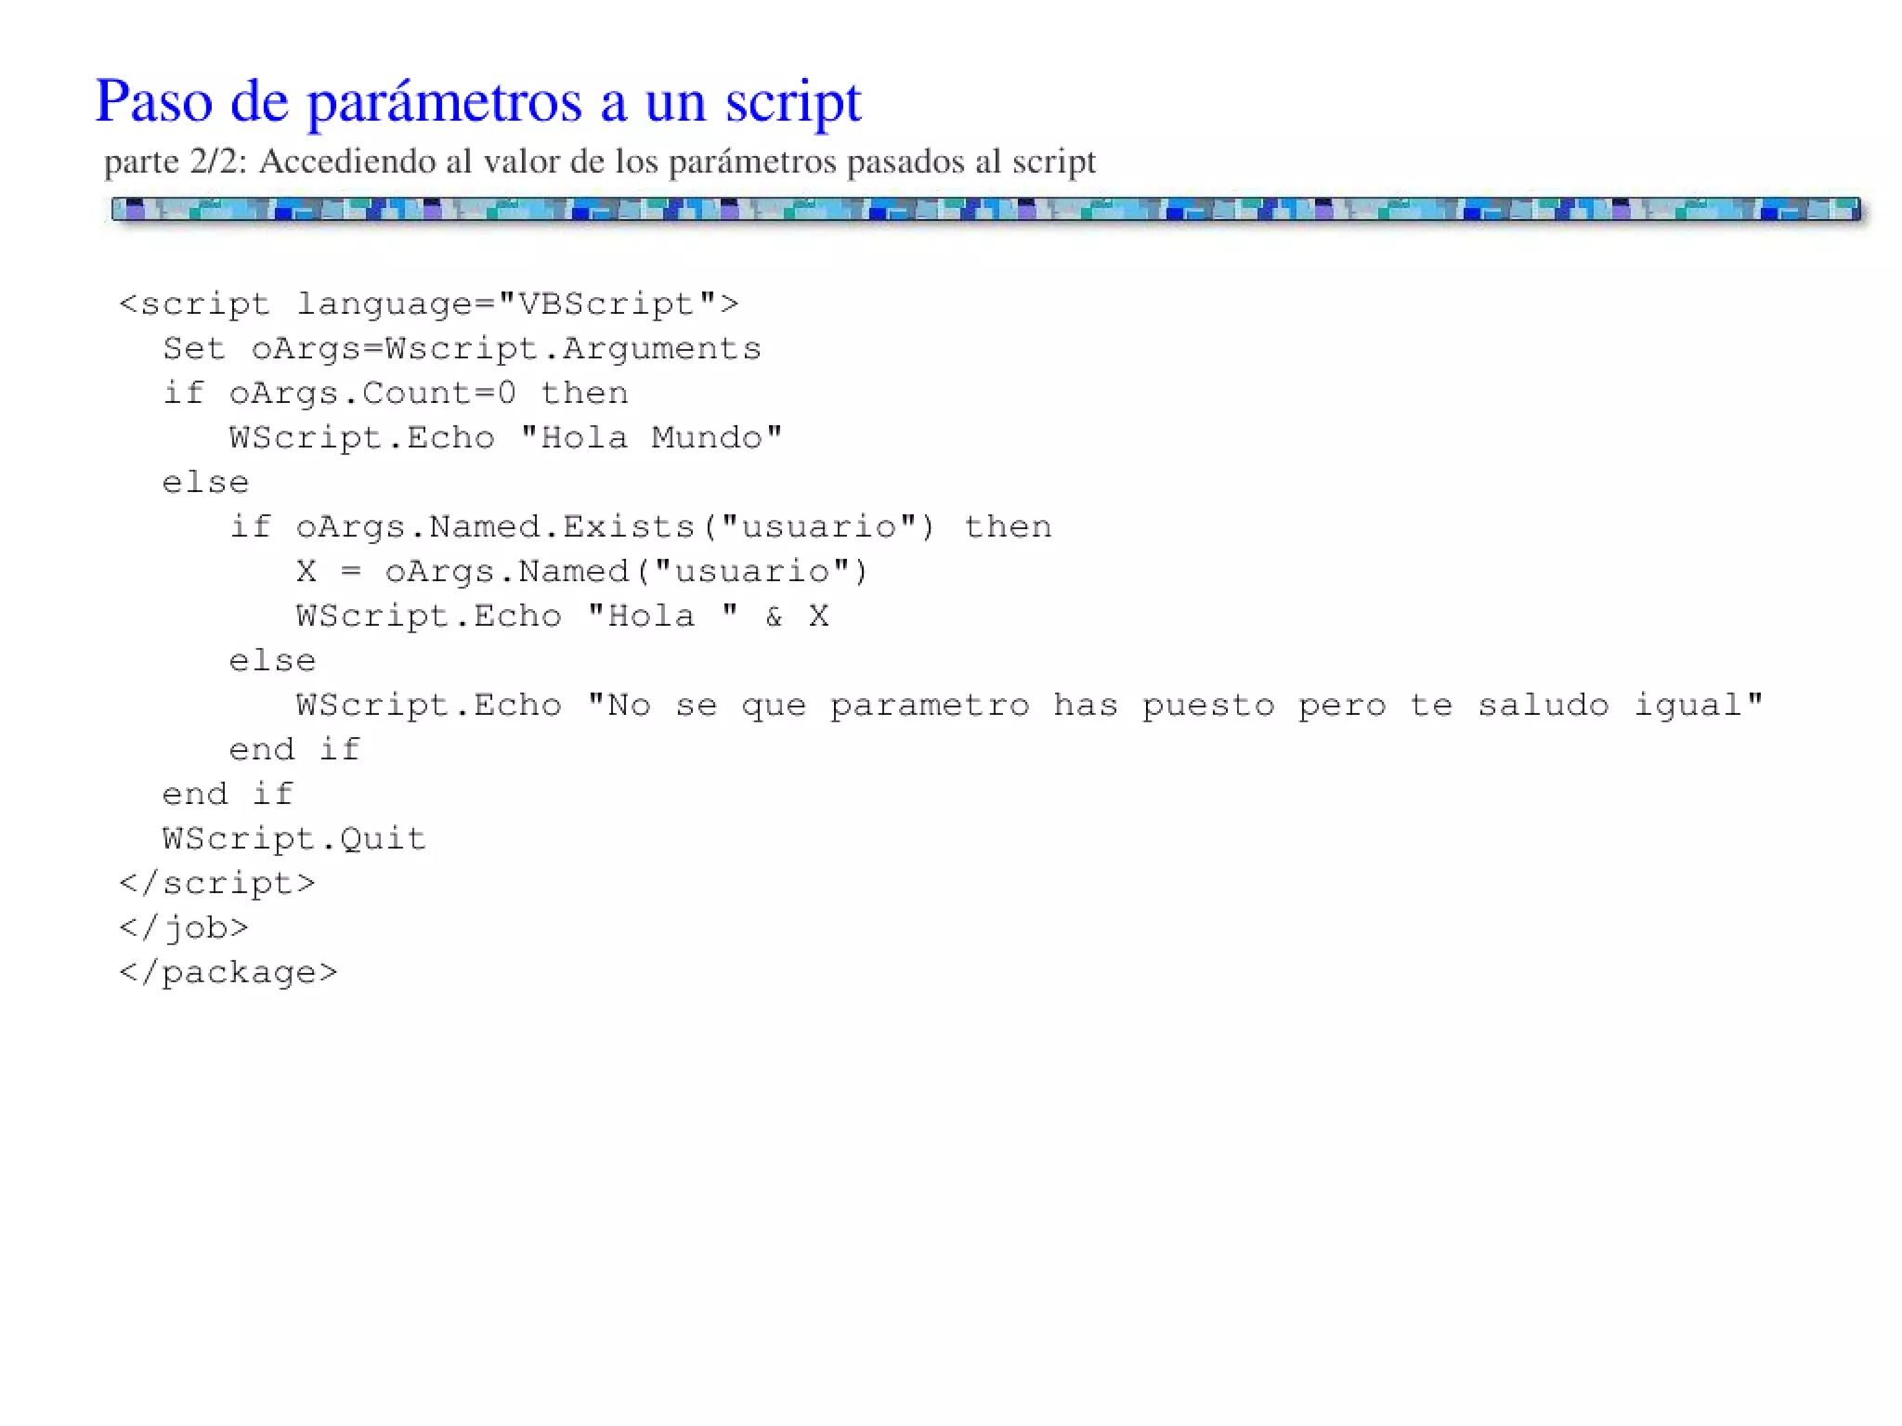Click the line 'WScript.Echo "Hola " & X'
1902x1426 pixels.
coord(563,616)
